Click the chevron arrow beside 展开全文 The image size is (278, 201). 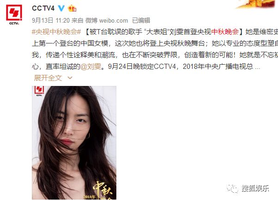[70, 78]
